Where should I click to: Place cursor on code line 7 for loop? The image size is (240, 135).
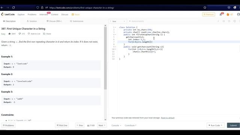coord(140,42)
